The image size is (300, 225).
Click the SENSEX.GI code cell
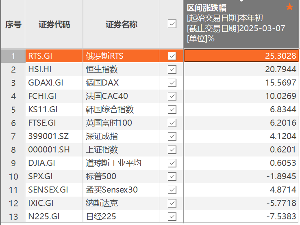48,190
